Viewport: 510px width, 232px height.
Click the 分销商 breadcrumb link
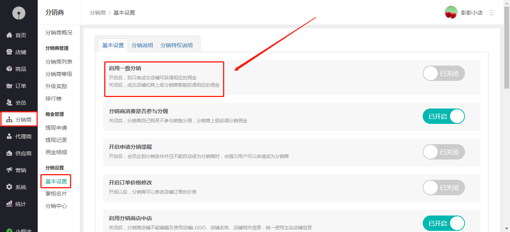click(98, 13)
